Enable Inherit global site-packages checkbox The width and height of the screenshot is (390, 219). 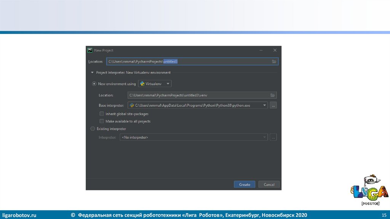point(102,114)
